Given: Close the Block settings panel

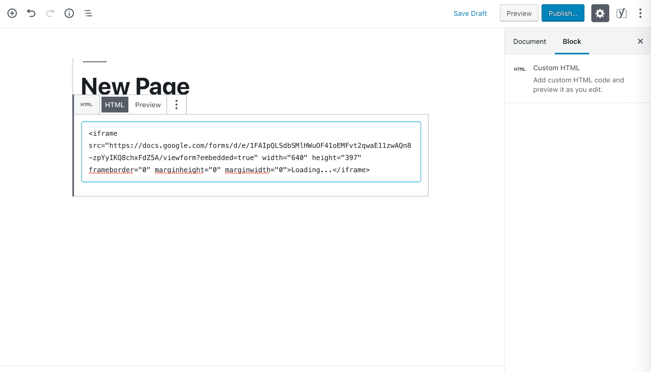Looking at the screenshot, I should [640, 41].
